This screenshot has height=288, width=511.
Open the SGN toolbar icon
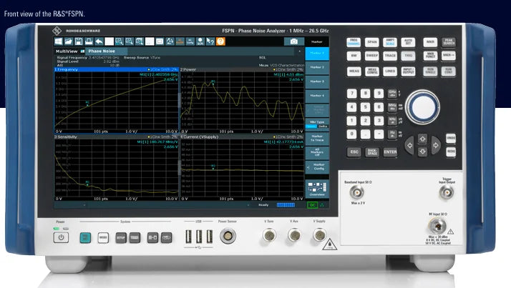click(x=200, y=41)
